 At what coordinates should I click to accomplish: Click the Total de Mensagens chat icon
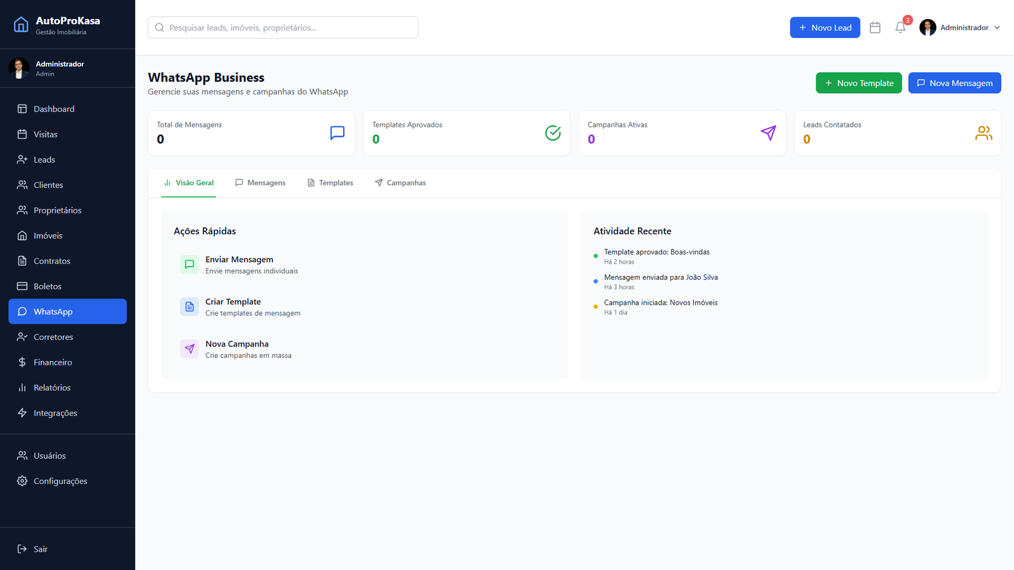click(x=337, y=133)
